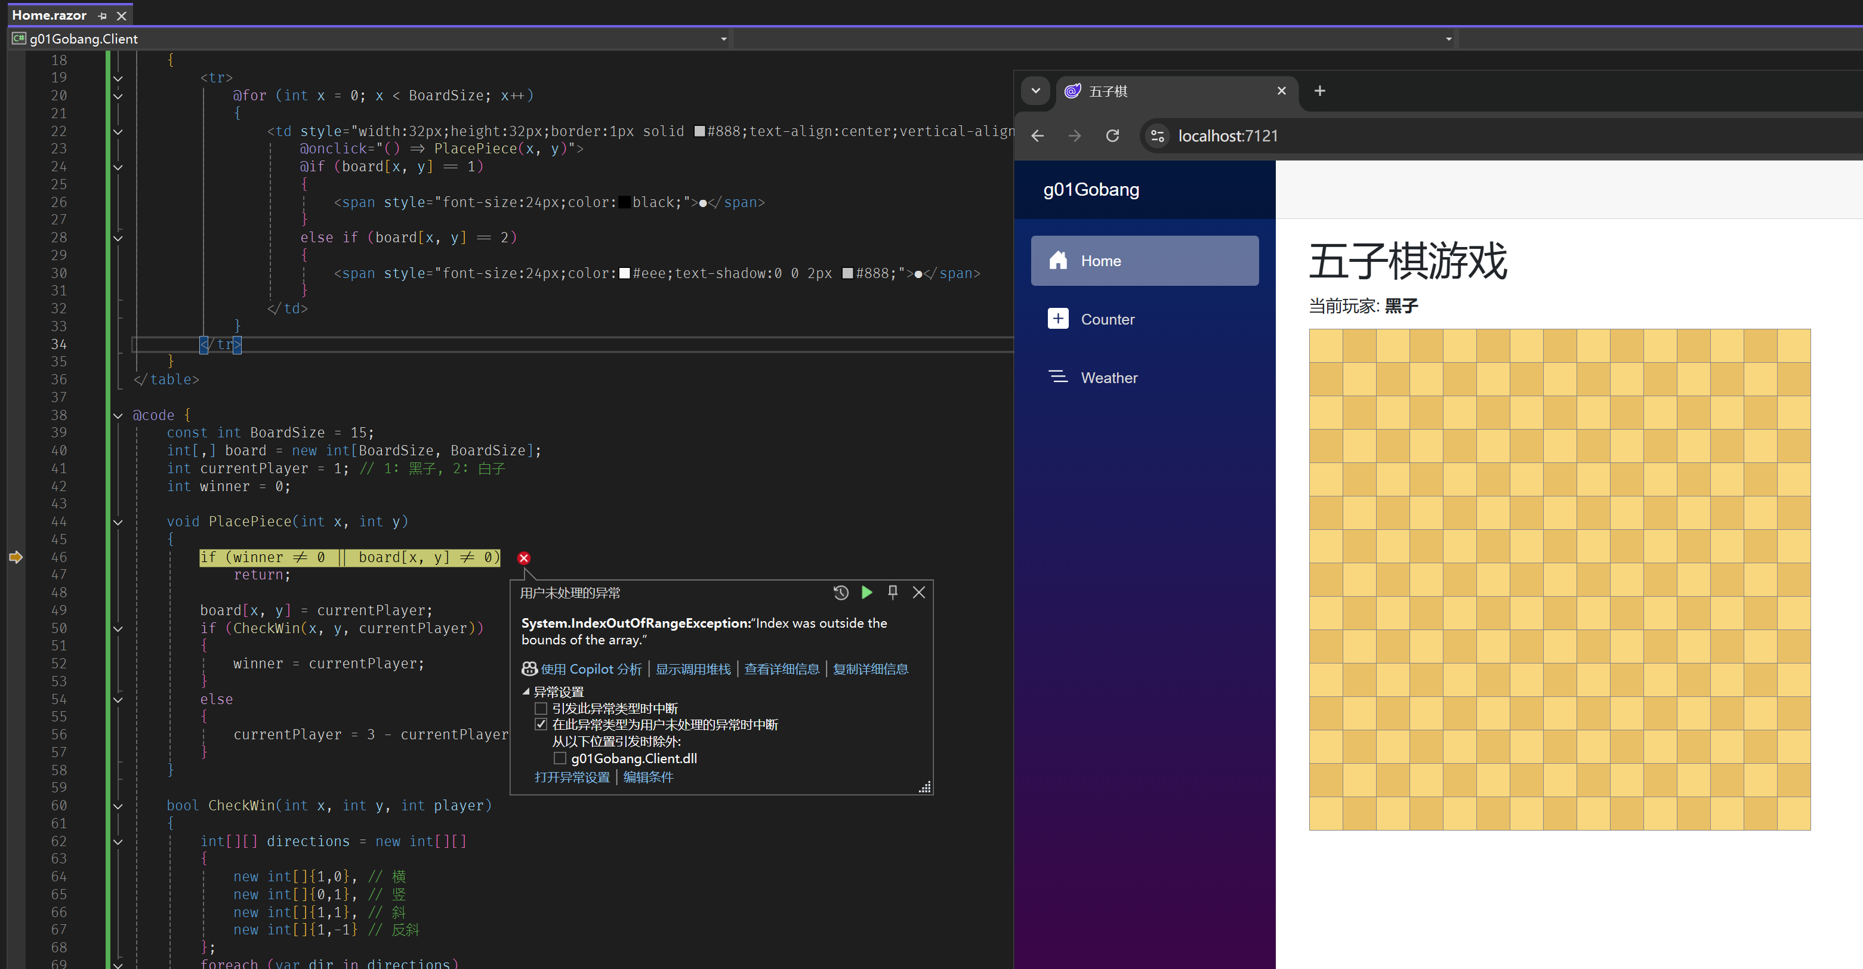The image size is (1863, 969).
Task: Click the 显示调用堆栈 link
Action: coord(692,669)
